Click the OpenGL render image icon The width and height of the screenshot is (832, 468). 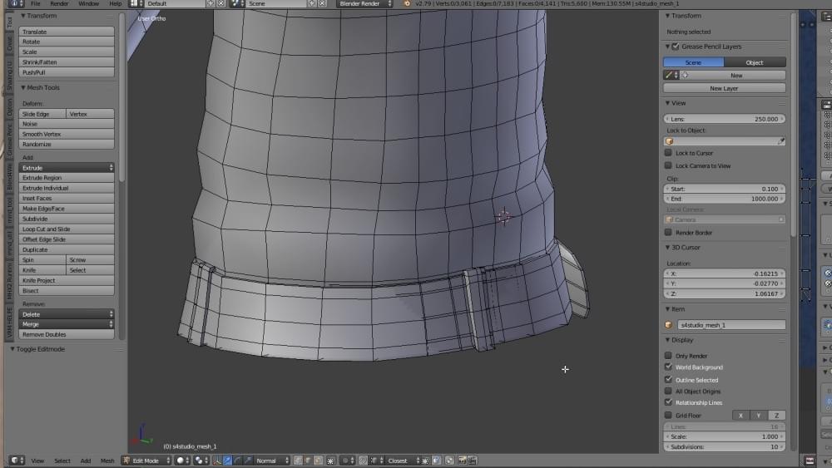tap(463, 460)
